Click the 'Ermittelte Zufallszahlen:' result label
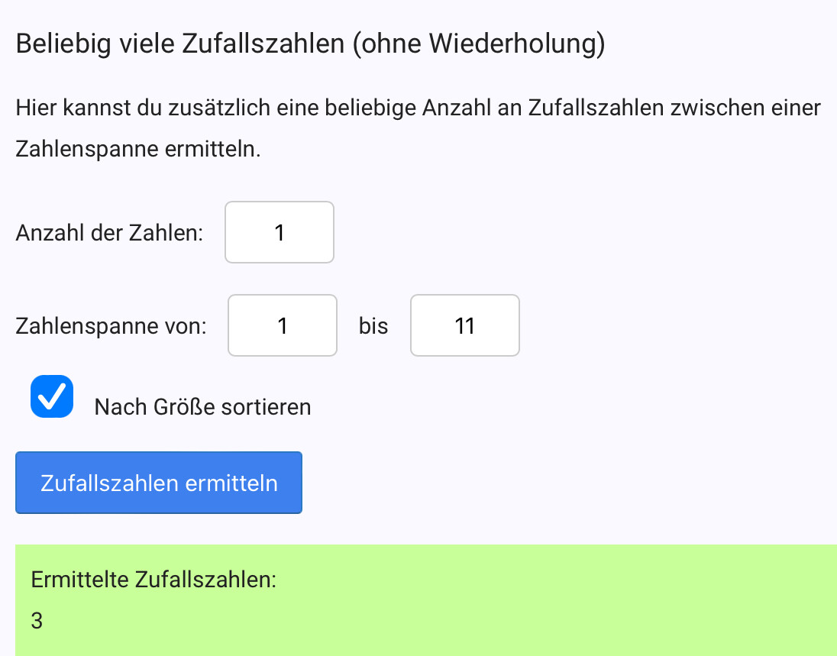The image size is (837, 656). tap(153, 579)
